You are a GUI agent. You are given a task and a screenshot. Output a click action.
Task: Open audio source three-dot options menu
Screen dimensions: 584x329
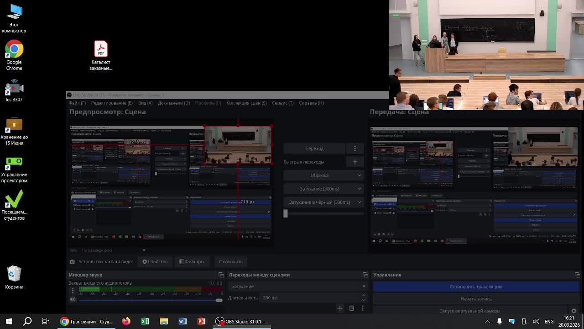pyautogui.click(x=73, y=290)
